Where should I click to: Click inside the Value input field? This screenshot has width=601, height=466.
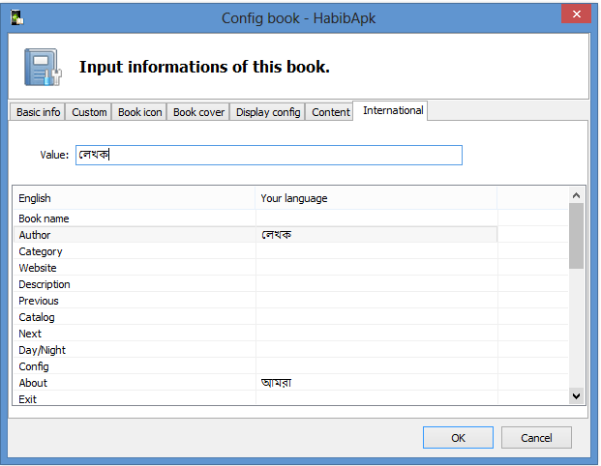tap(269, 155)
